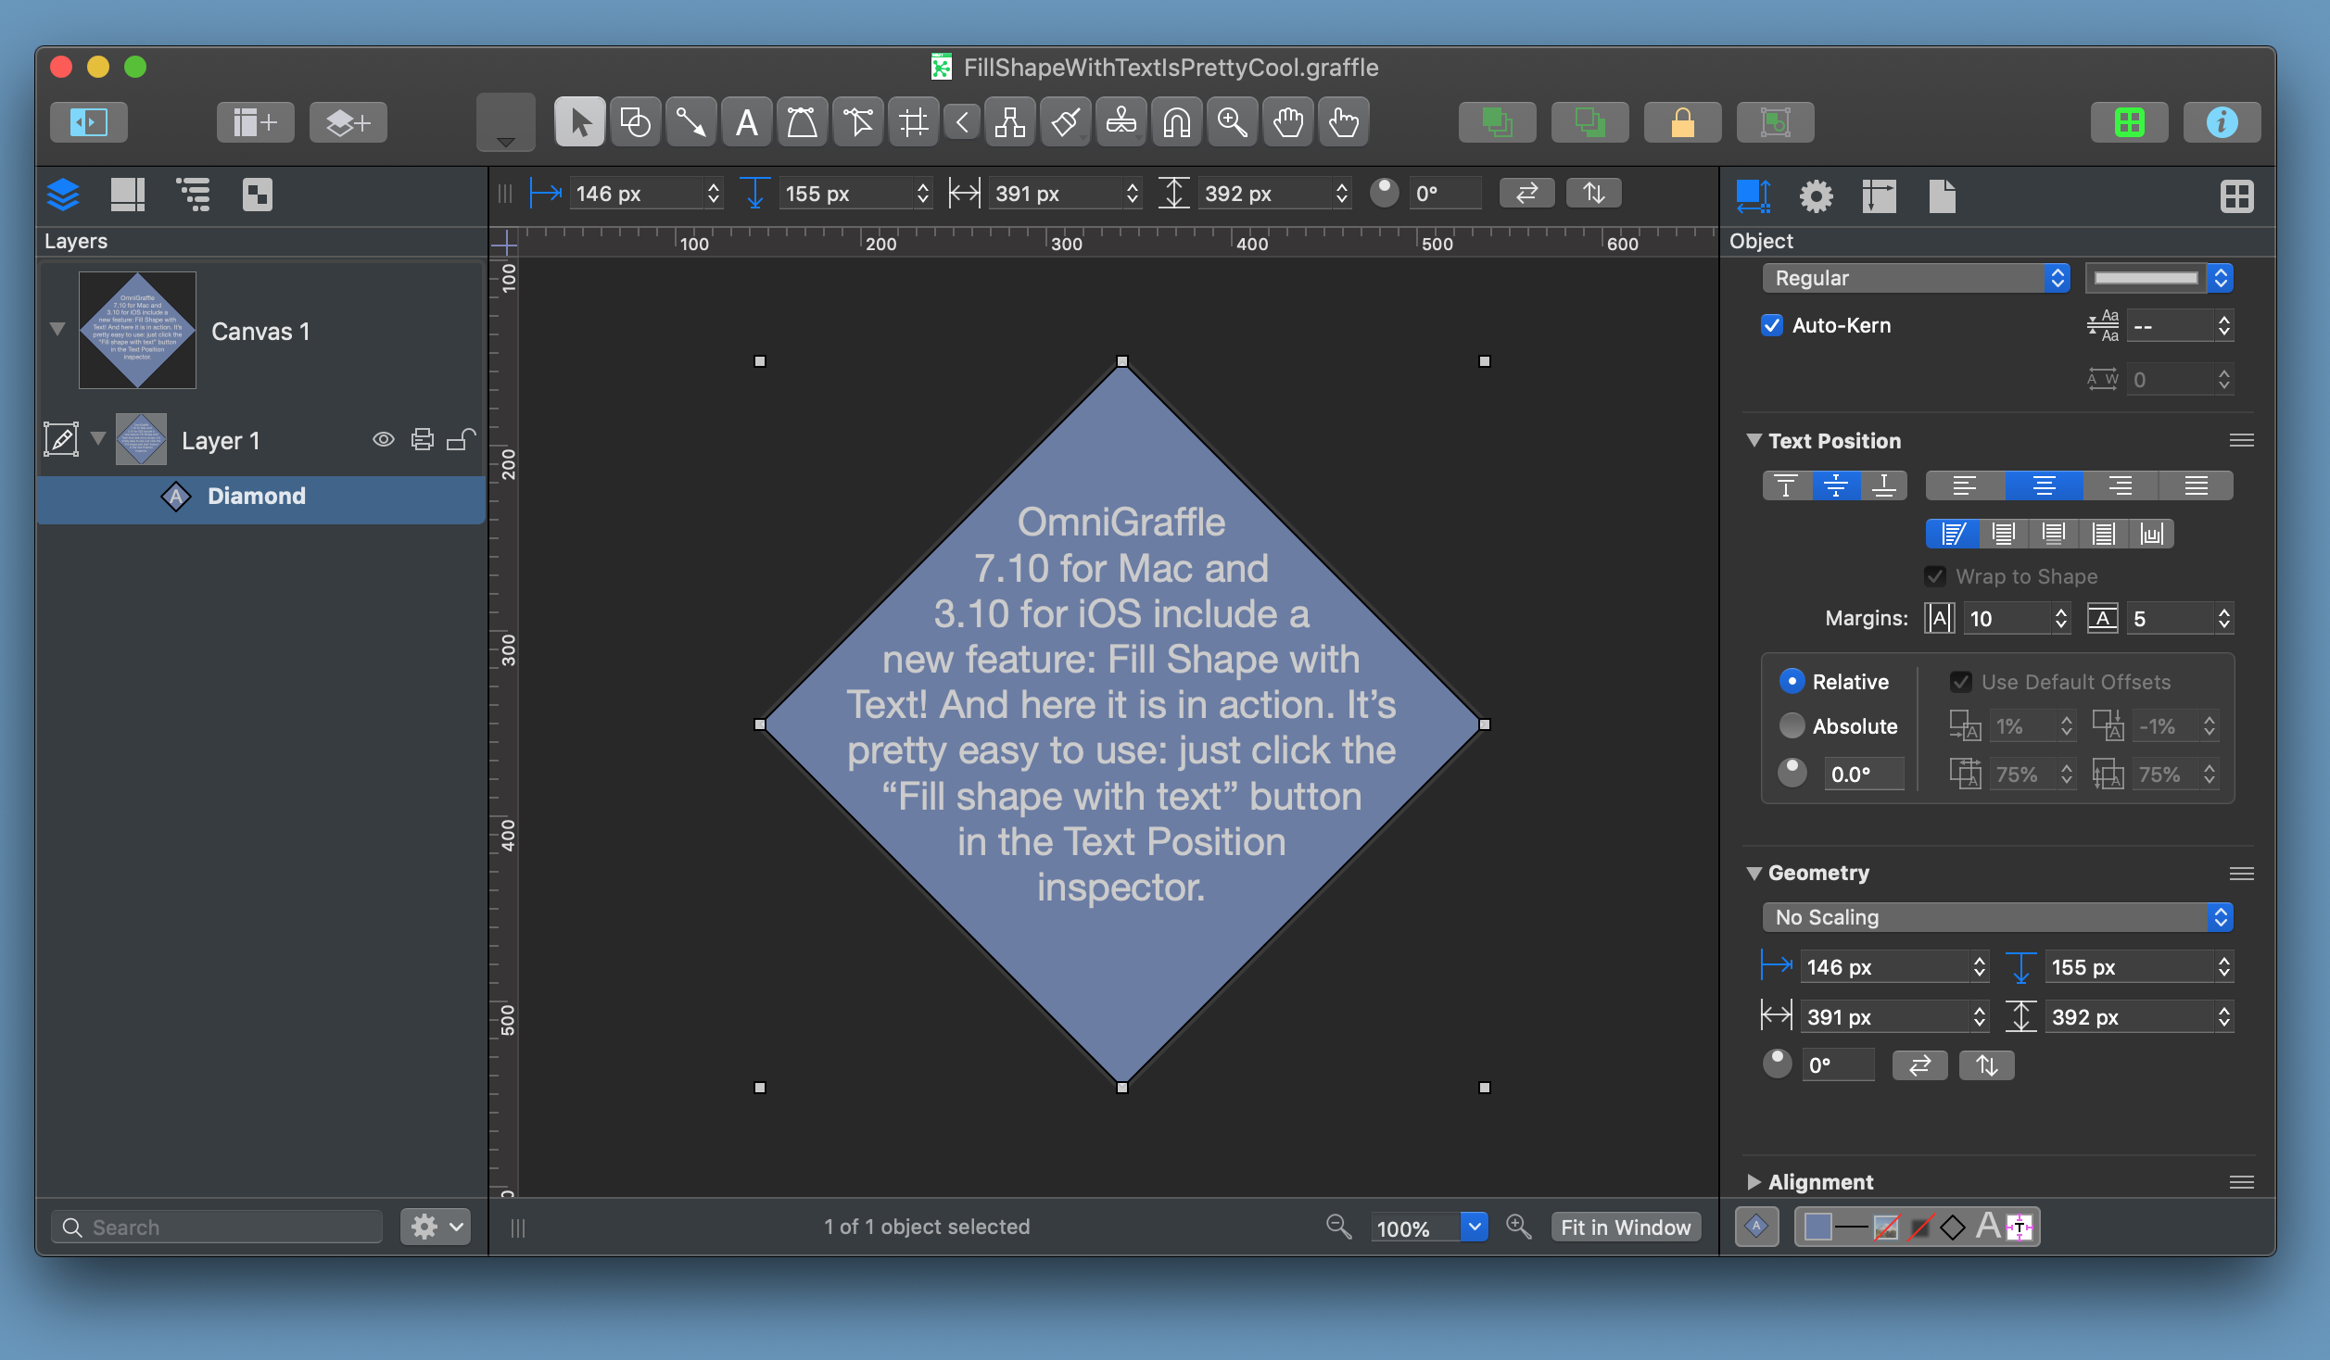
Task: Open the sidebar gear options menu
Action: tap(436, 1227)
